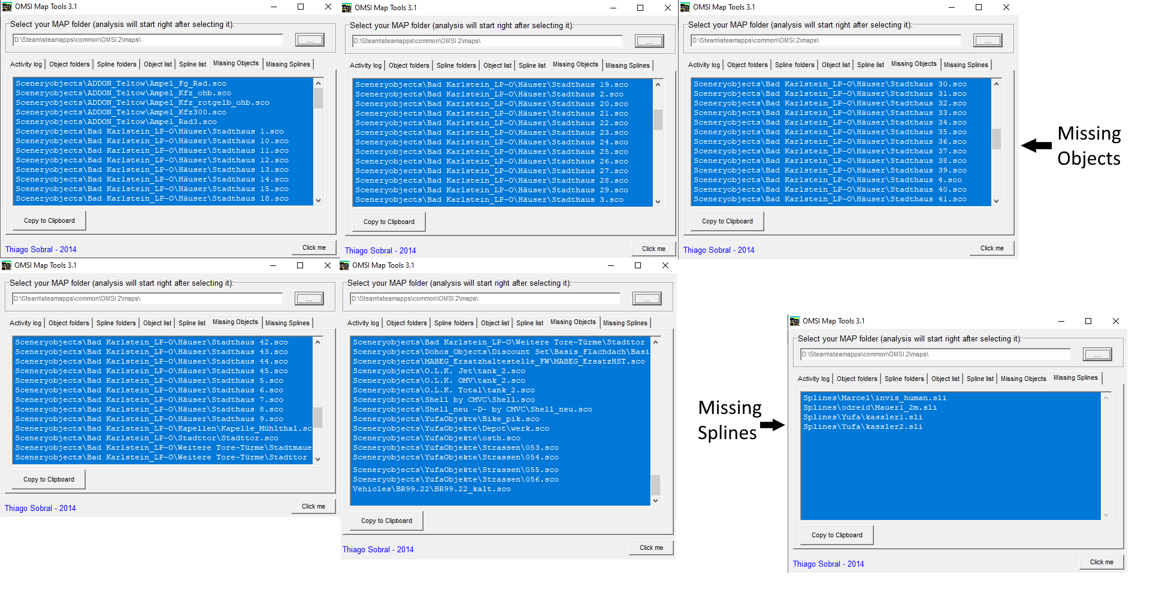Open Missing Objects tab in the window showing kassler1.sli
The height and width of the screenshot is (611, 1150).
click(x=1023, y=379)
